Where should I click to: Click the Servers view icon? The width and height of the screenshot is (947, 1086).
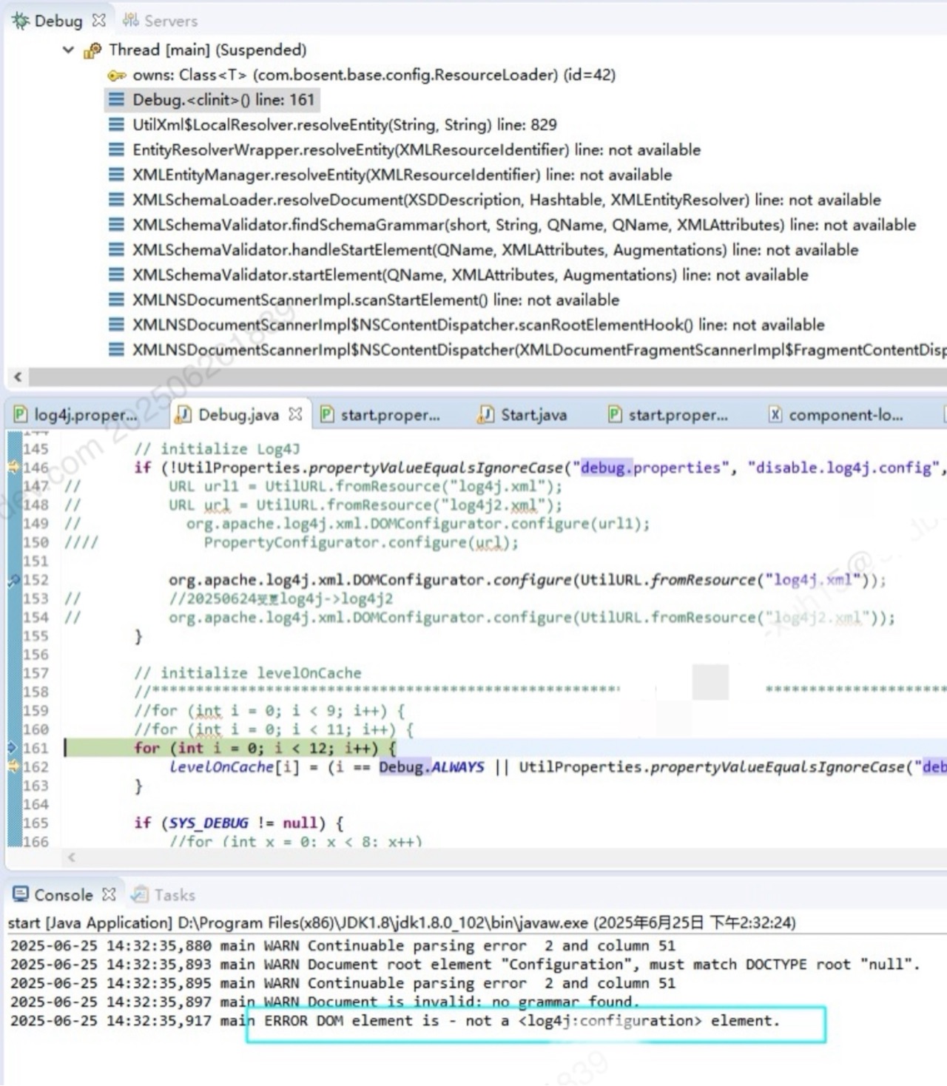pyautogui.click(x=130, y=20)
